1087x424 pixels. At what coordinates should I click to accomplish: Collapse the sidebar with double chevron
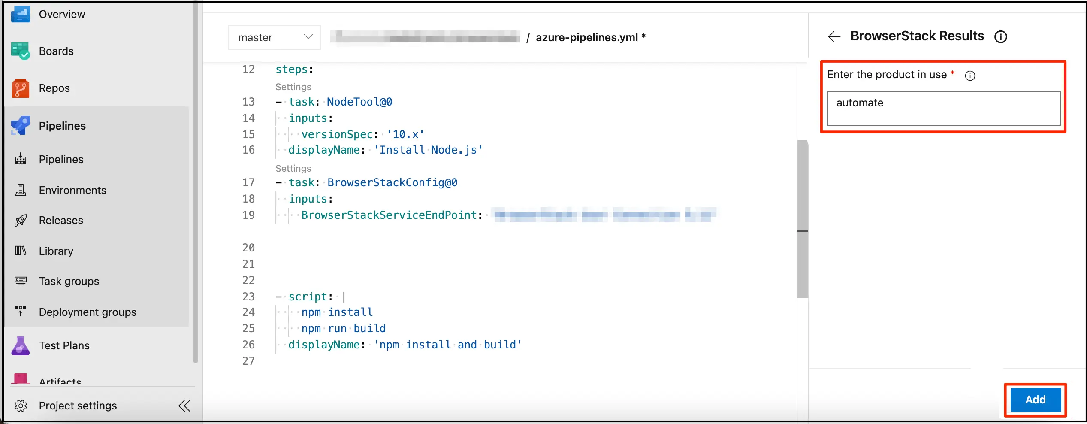pyautogui.click(x=184, y=406)
